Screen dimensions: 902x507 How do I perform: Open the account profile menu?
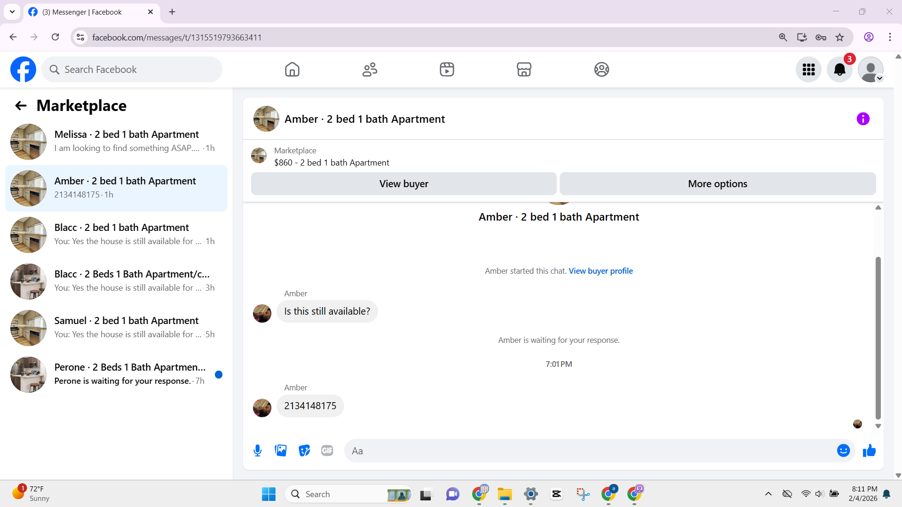coord(870,70)
